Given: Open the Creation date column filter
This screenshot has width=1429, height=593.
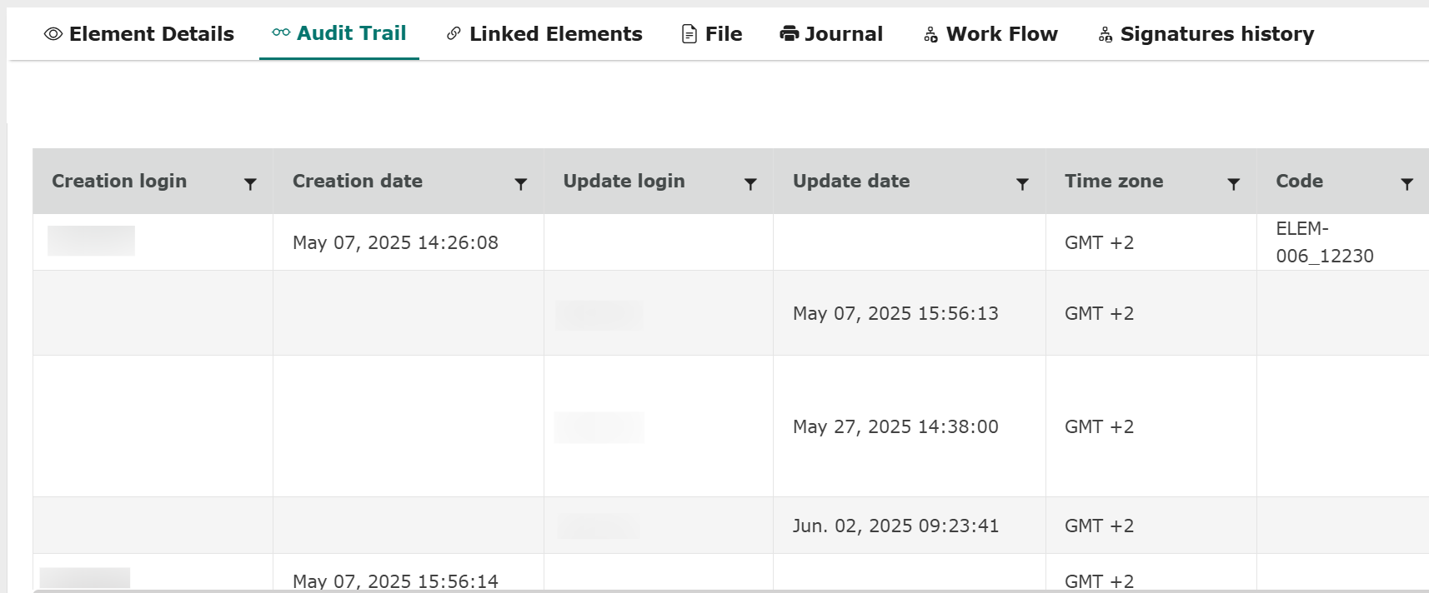Looking at the screenshot, I should 521,184.
